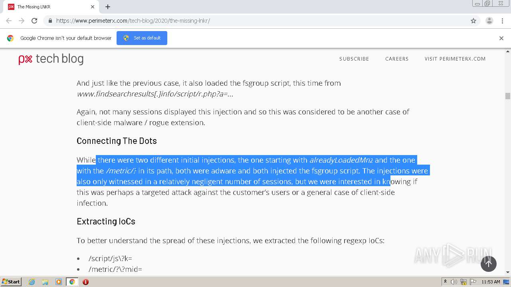Click the www.findsearchresults[.]info script text
The height and width of the screenshot is (287, 511).
155,94
